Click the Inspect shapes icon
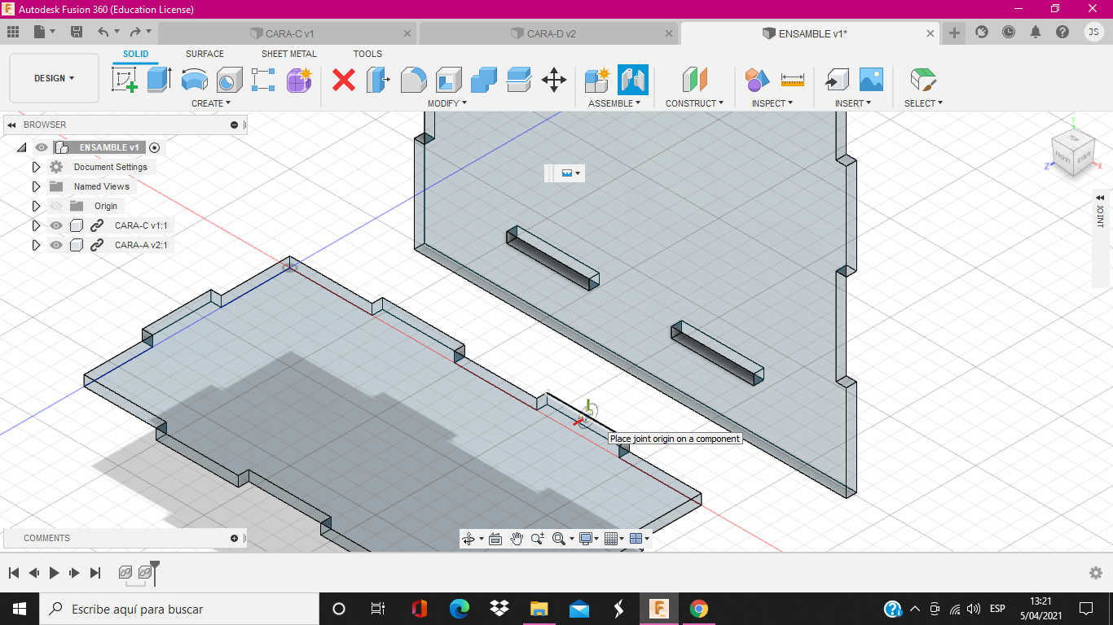 [757, 80]
